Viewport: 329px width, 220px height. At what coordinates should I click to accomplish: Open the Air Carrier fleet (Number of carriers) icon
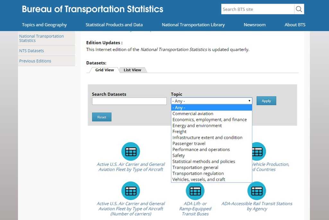[x=131, y=191]
